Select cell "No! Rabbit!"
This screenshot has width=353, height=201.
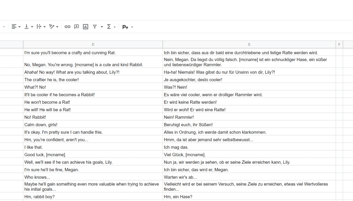[x=93, y=117]
